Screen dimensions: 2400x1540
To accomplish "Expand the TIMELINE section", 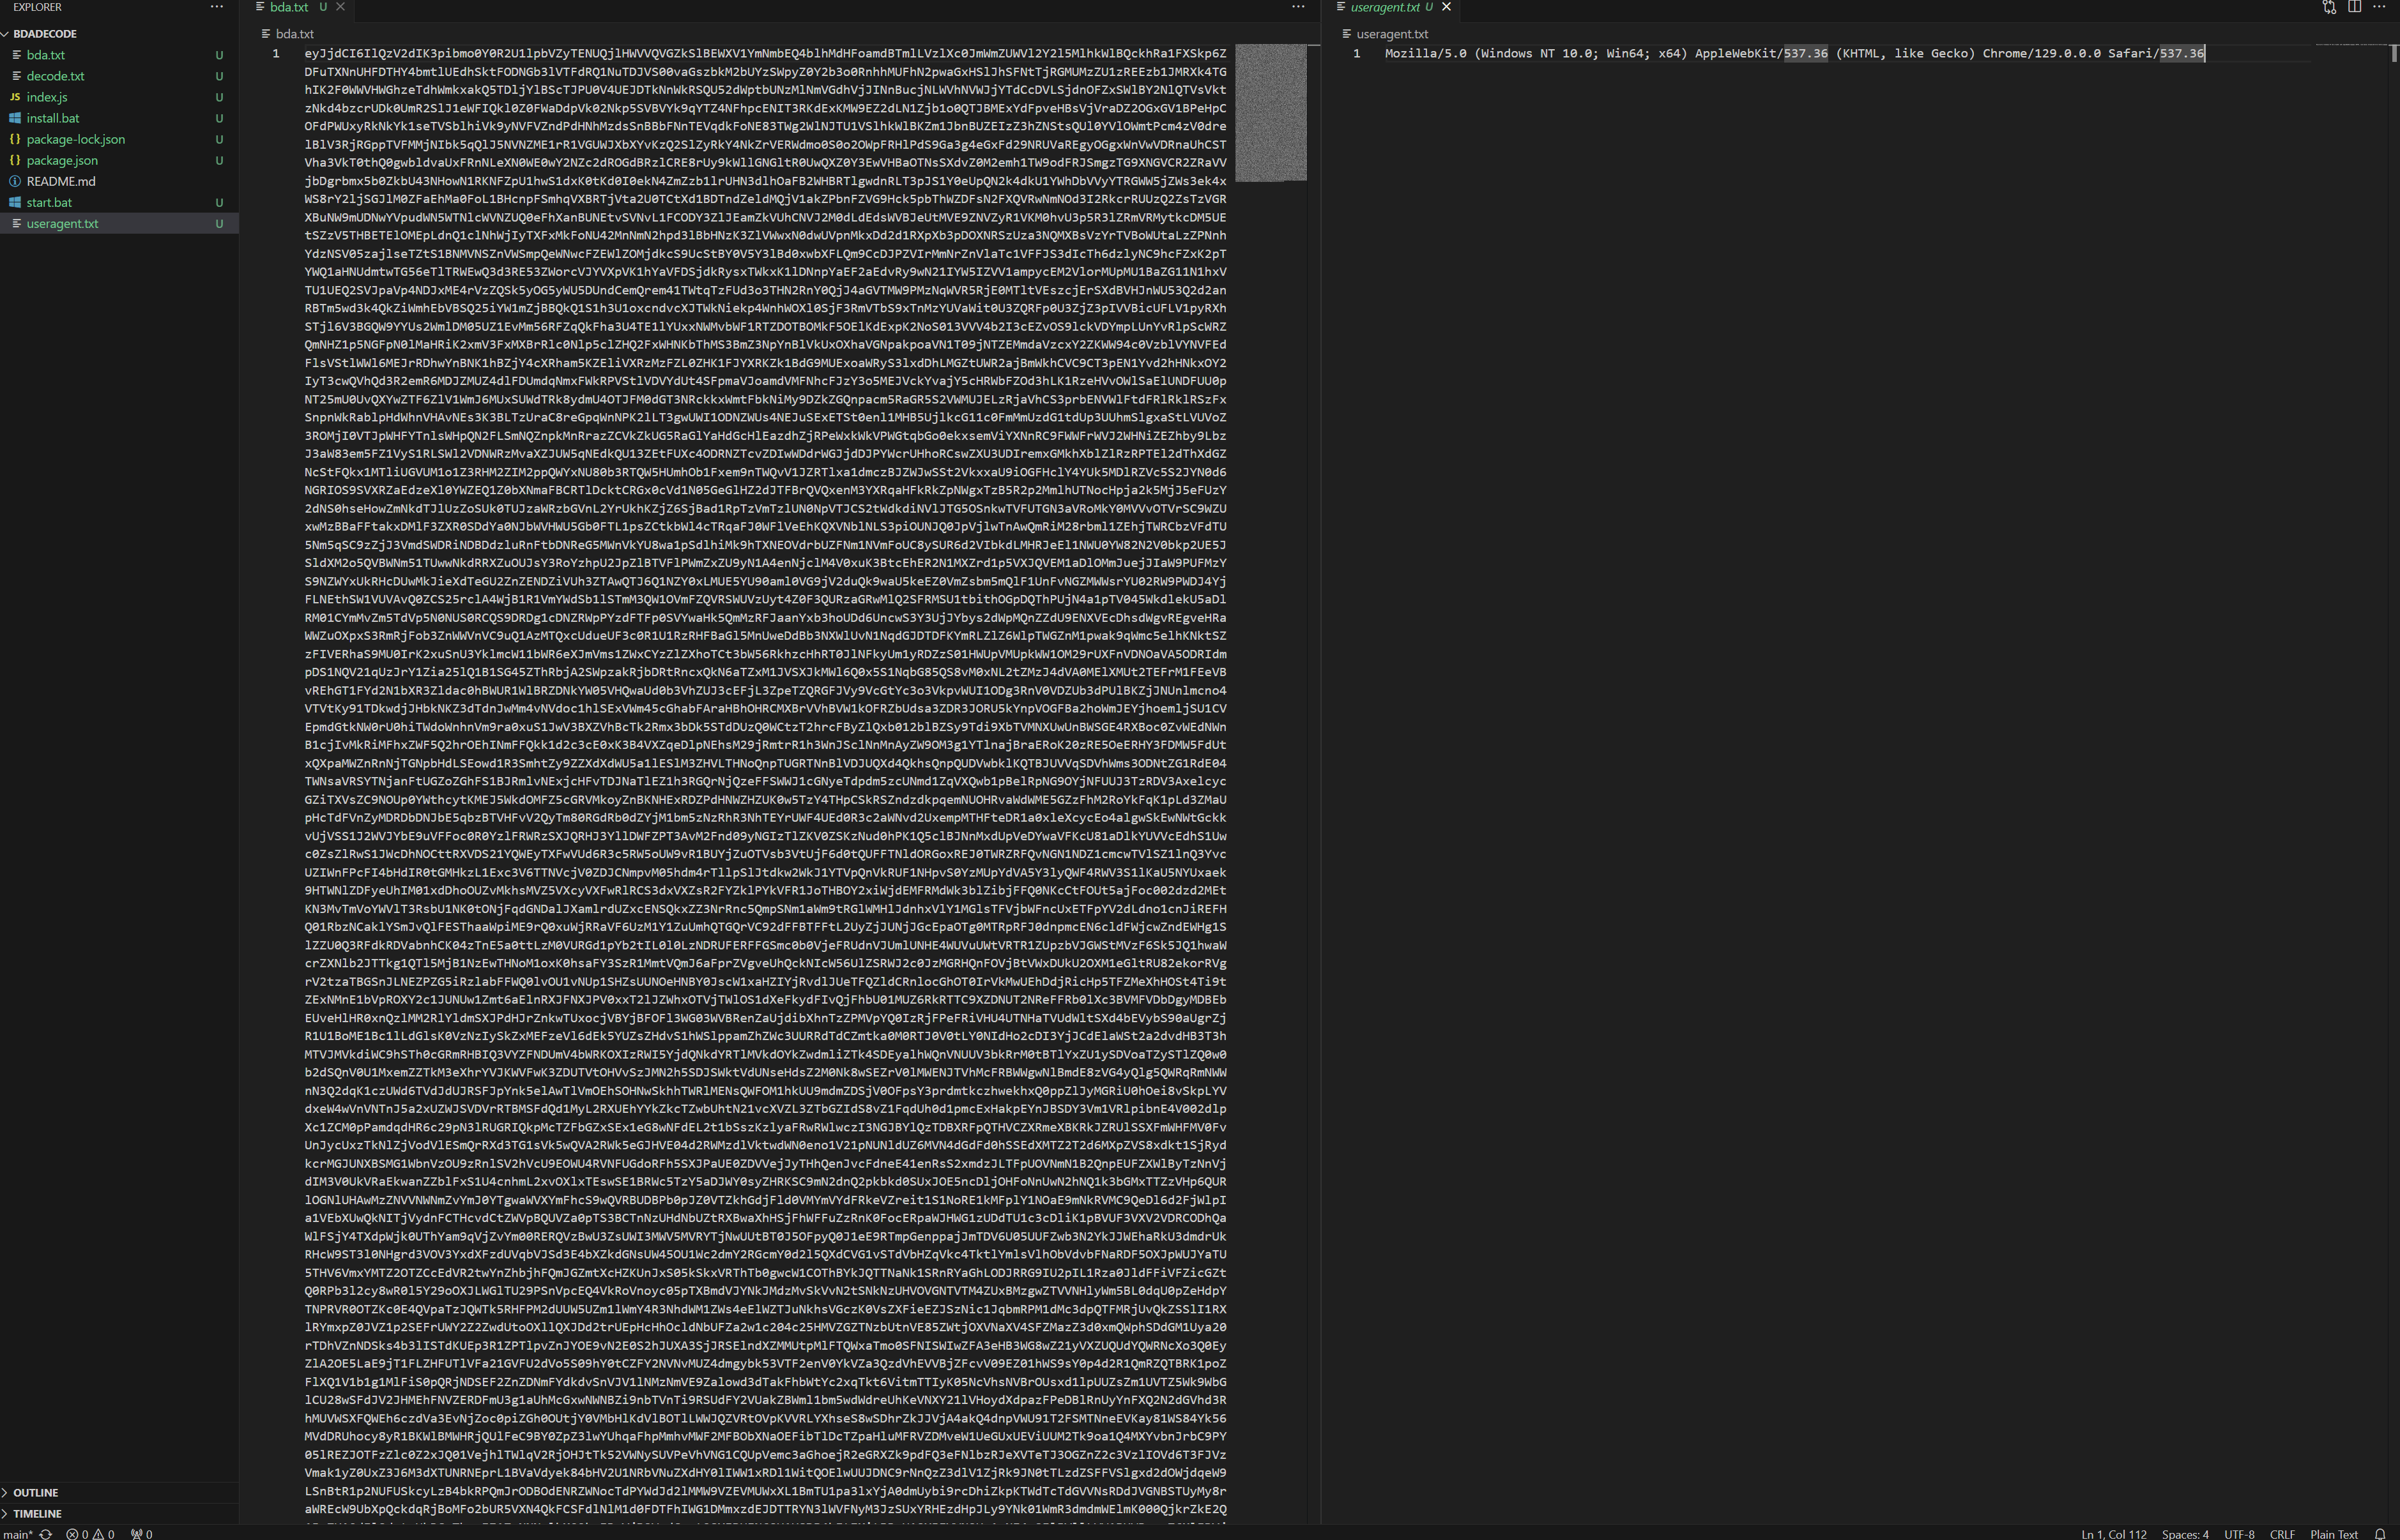I will click(x=37, y=1513).
